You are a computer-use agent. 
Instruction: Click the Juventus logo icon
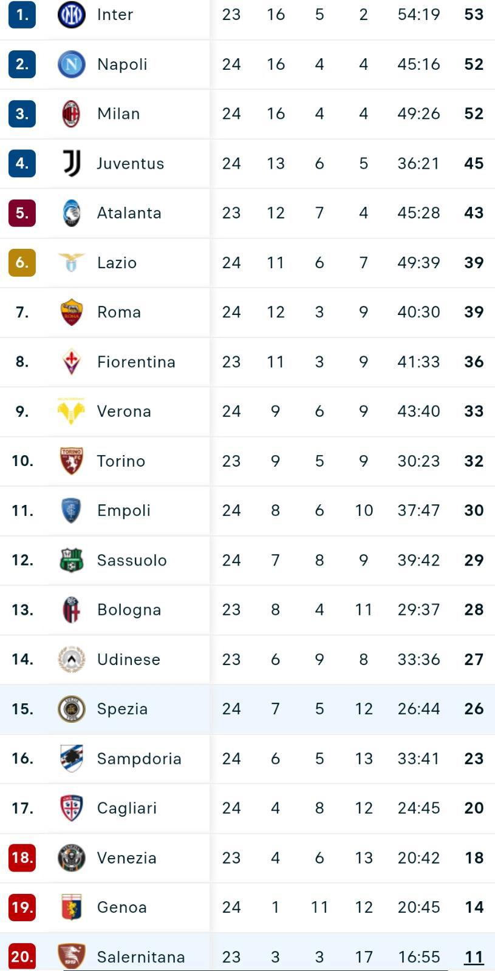pos(71,163)
